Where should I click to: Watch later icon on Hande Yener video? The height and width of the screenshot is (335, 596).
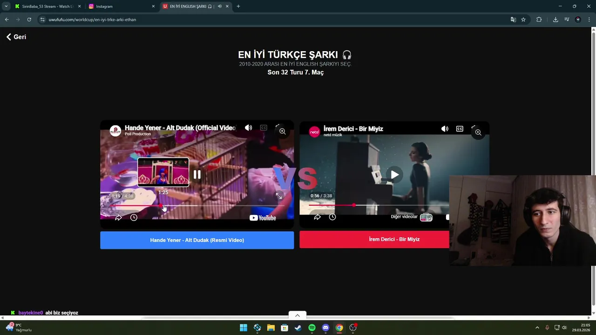tap(134, 217)
